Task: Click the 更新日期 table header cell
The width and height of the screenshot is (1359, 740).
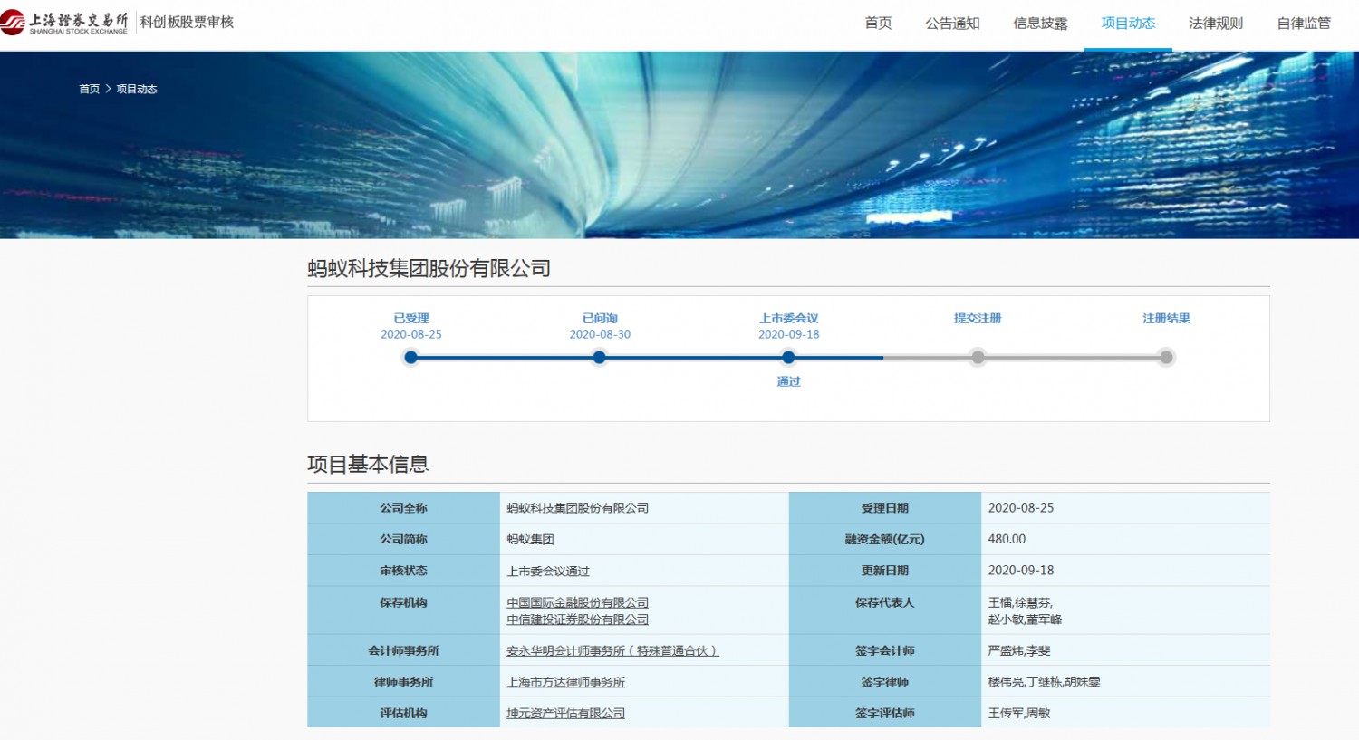Action: pyautogui.click(x=884, y=571)
